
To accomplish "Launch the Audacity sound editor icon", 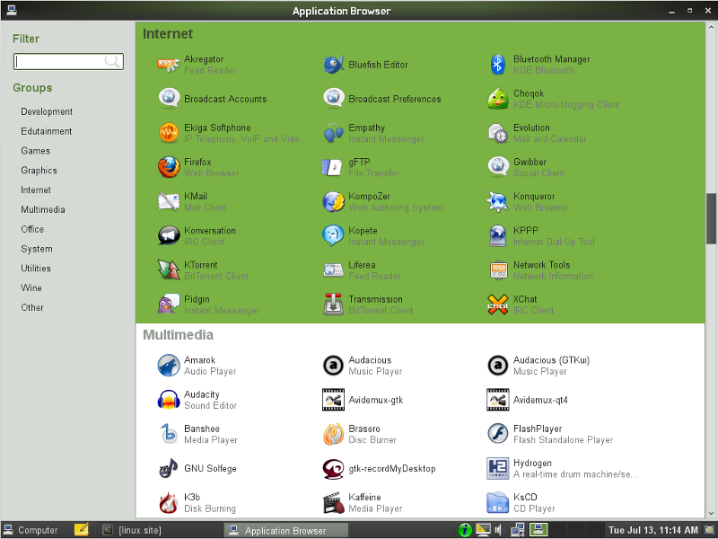I will pos(169,400).
